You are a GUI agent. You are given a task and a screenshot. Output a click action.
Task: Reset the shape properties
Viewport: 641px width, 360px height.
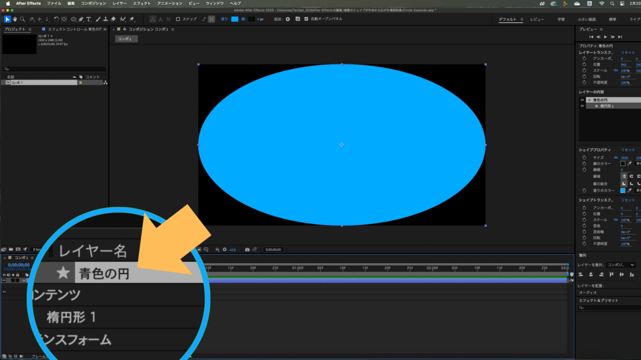point(628,150)
